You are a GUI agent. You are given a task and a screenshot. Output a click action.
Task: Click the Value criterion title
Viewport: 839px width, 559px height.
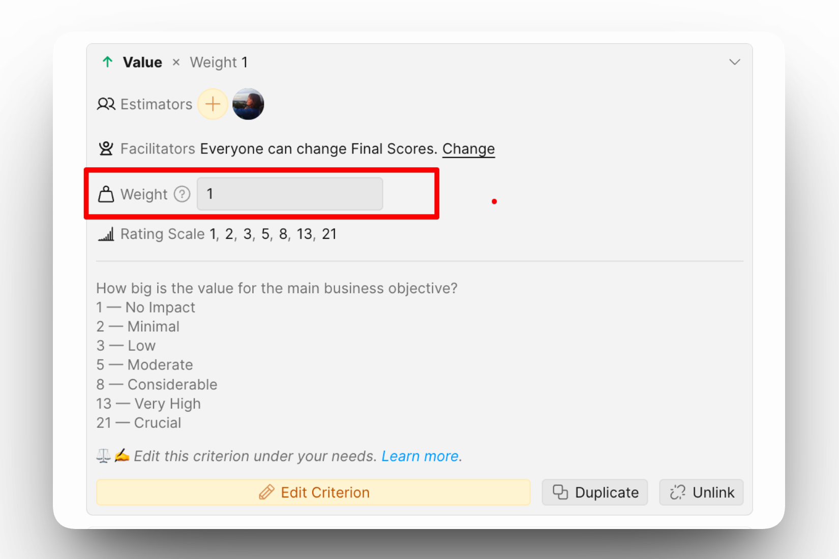[142, 63]
